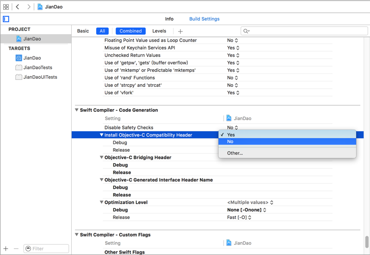Switch to Basic build settings filter
This screenshot has width=370, height=255.
(x=83, y=31)
